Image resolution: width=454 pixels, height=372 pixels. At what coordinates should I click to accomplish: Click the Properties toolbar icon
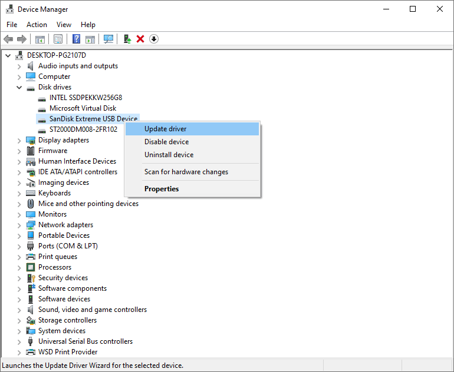[x=58, y=39]
